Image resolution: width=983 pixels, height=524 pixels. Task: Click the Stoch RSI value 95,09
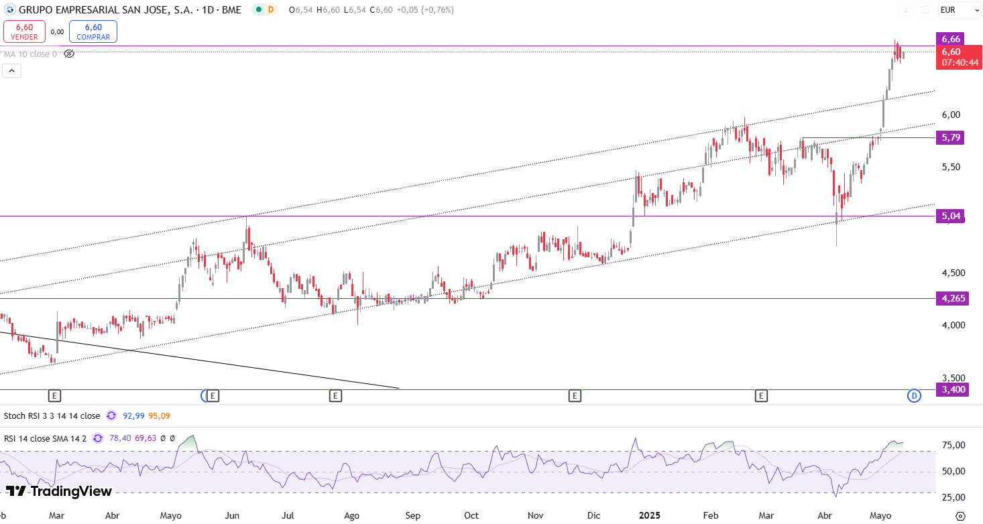(x=160, y=416)
